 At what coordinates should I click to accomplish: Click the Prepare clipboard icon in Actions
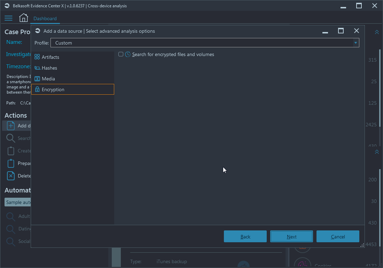point(11,163)
